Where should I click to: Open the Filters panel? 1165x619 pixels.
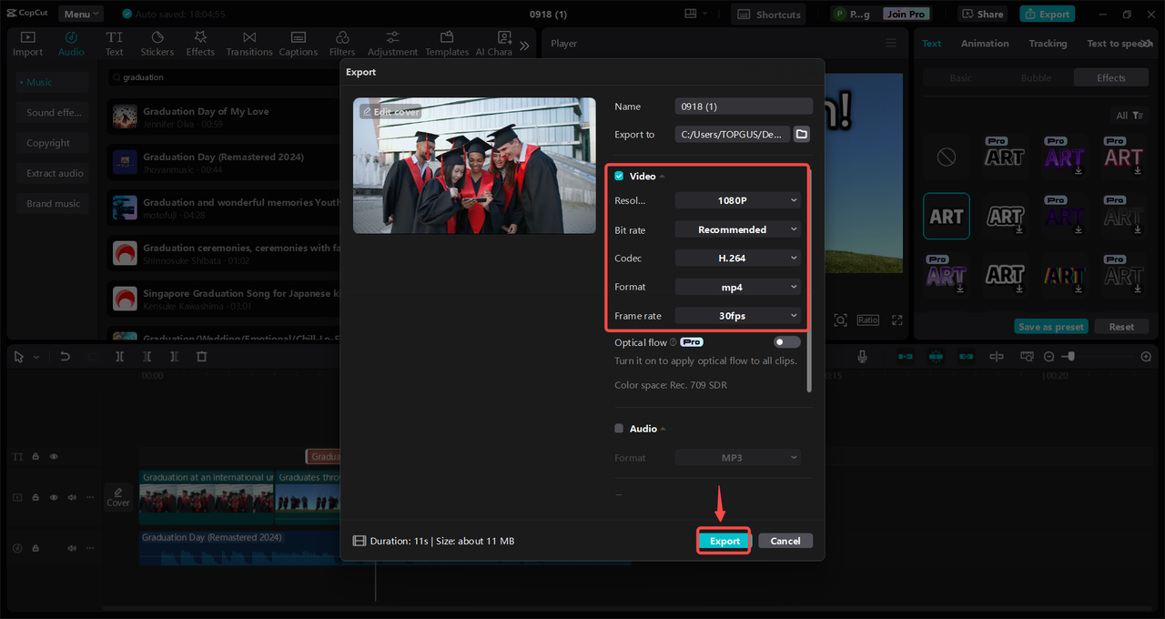pos(342,44)
